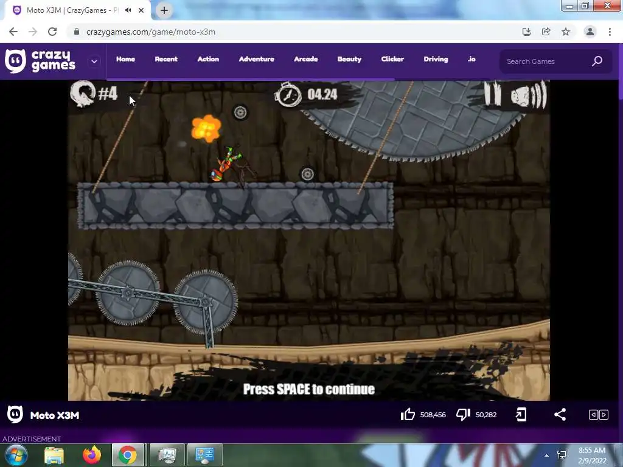The height and width of the screenshot is (467, 623).
Task: Dislike the game with thumbs down icon
Action: 463,415
